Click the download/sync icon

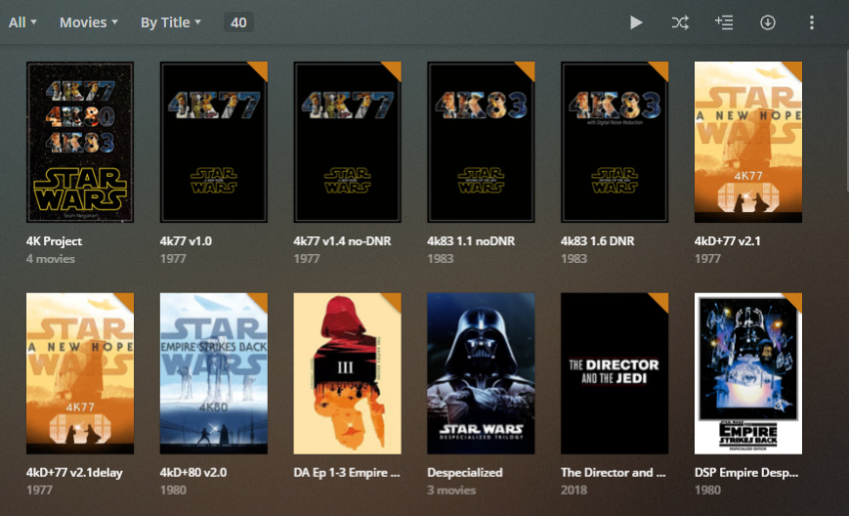(x=768, y=22)
